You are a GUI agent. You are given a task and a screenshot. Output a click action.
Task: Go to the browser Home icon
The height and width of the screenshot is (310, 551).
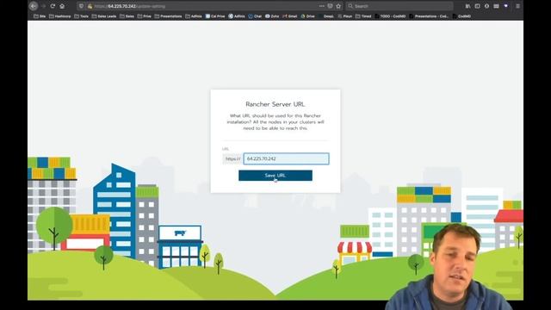pos(62,6)
